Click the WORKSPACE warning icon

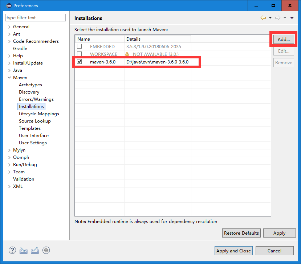[127, 54]
